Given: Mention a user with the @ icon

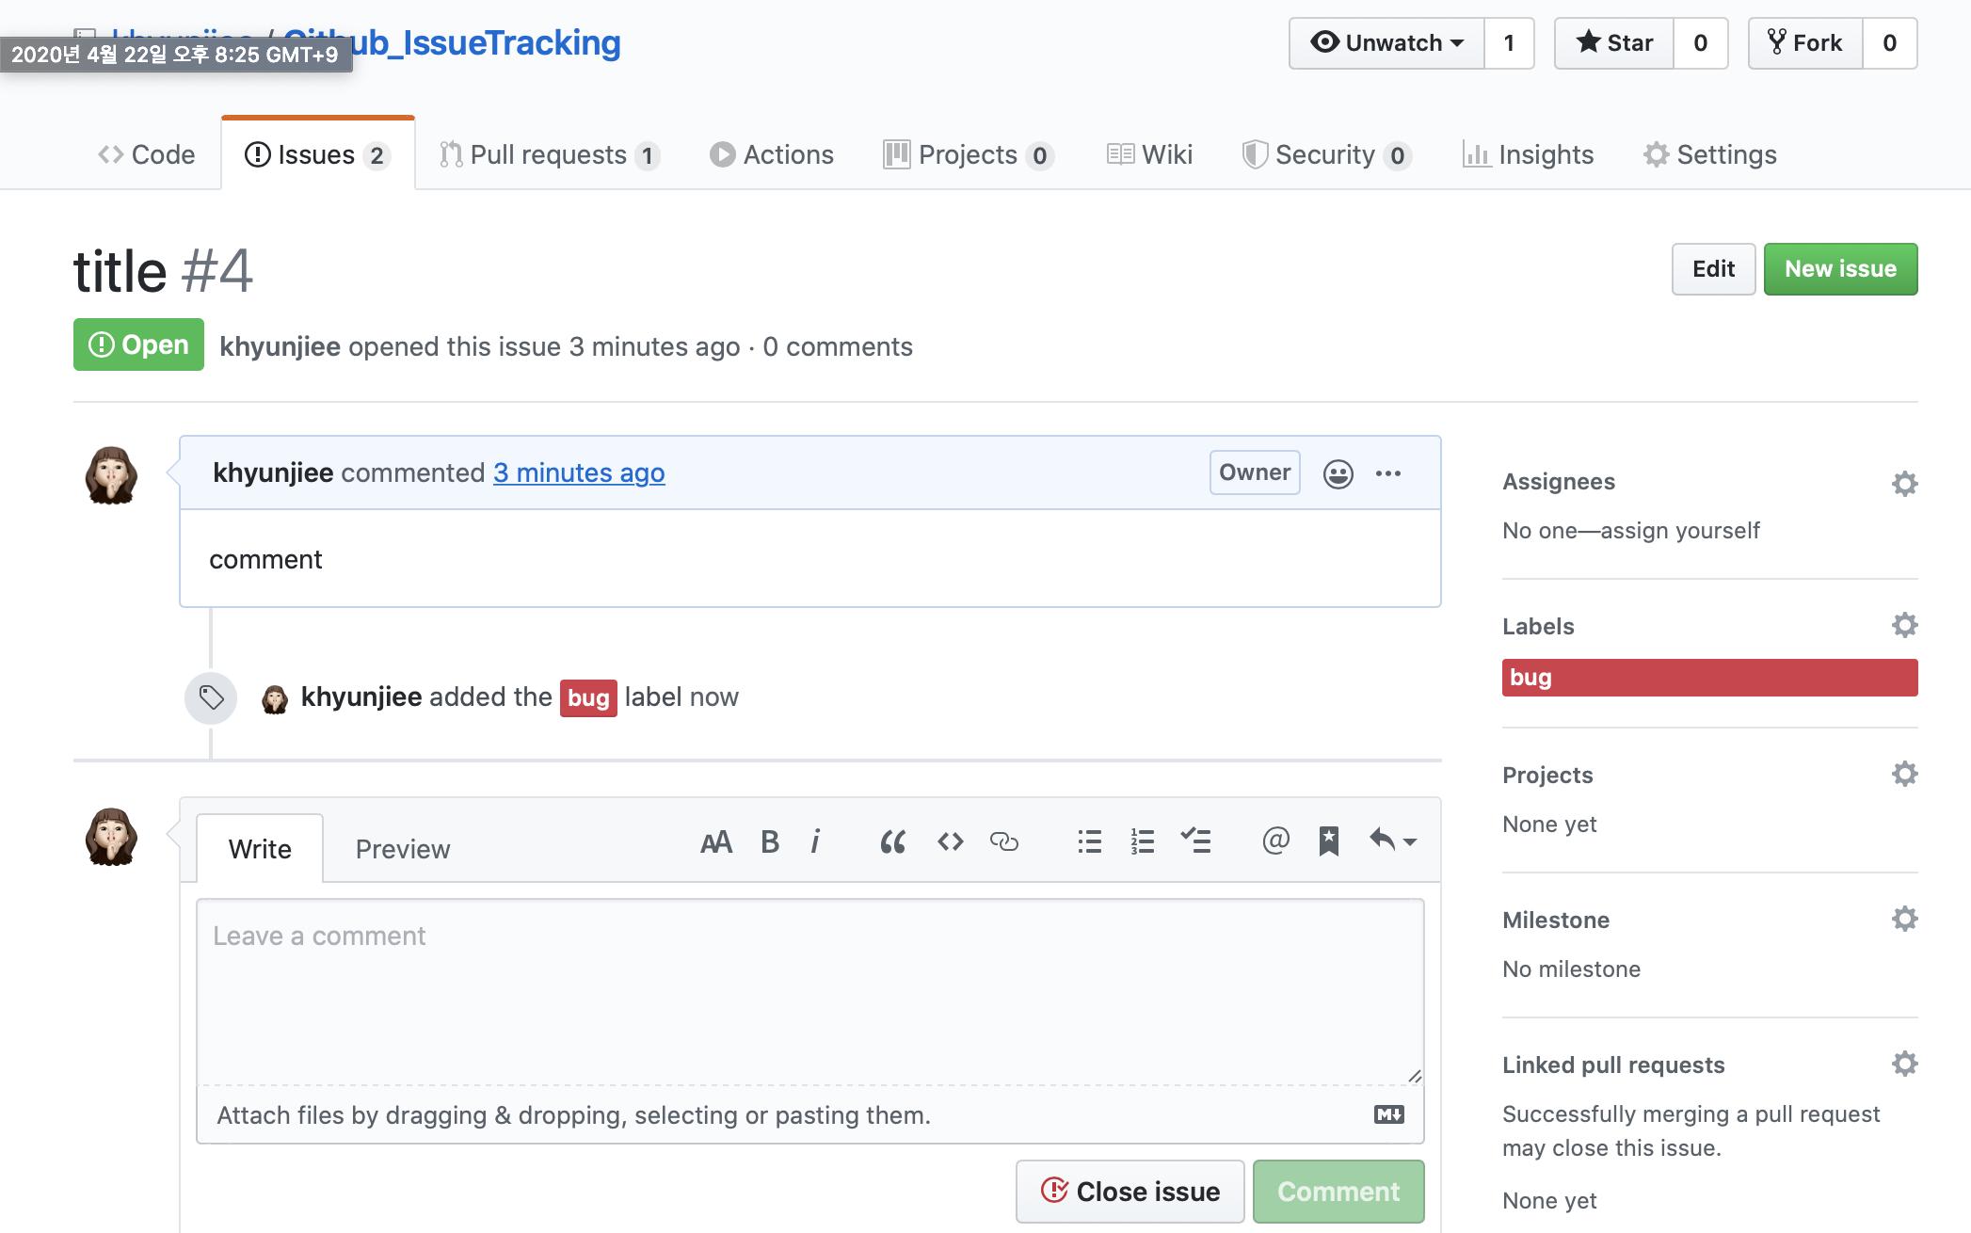Looking at the screenshot, I should pyautogui.click(x=1274, y=841).
